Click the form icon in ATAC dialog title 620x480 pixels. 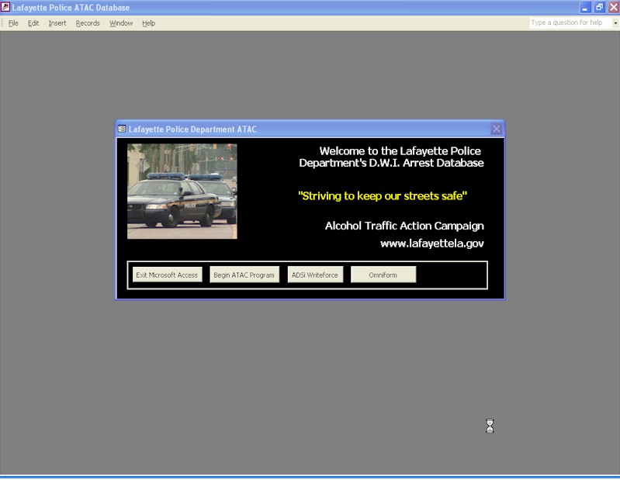(122, 129)
